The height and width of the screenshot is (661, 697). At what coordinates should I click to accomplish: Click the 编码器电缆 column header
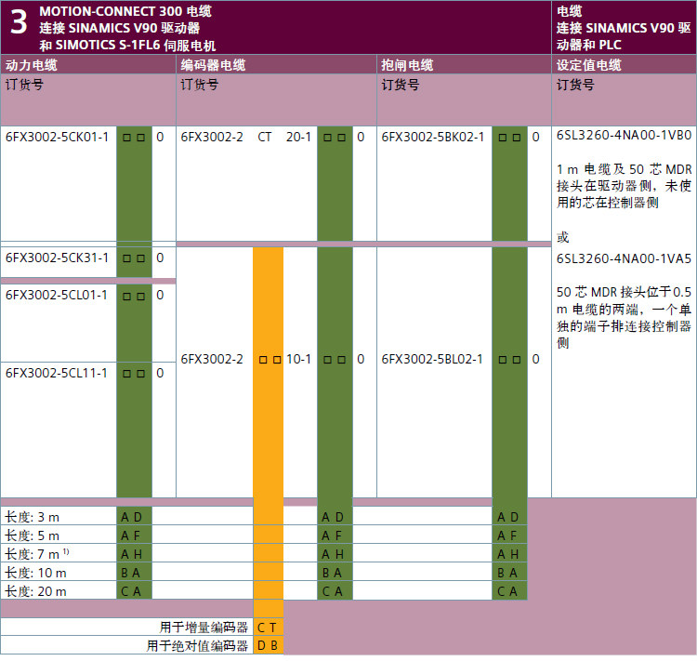pyautogui.click(x=213, y=65)
